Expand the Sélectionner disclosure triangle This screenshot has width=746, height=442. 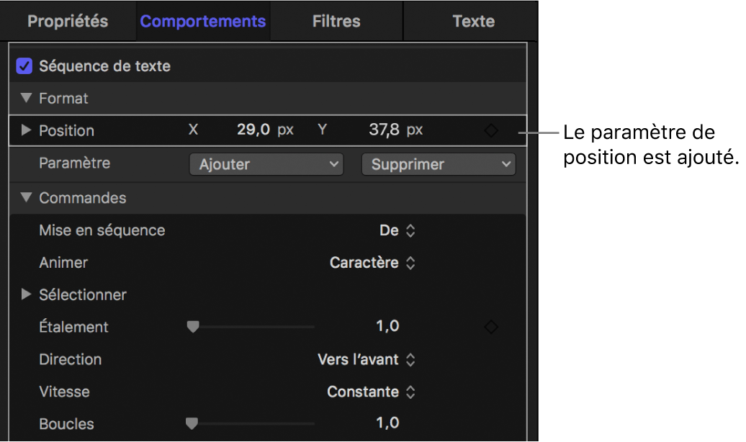(27, 294)
